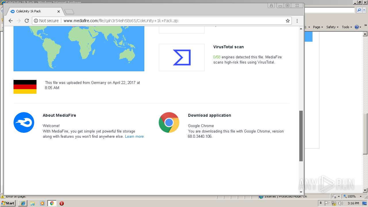Open Chrome's user profile icon

(271, 5)
